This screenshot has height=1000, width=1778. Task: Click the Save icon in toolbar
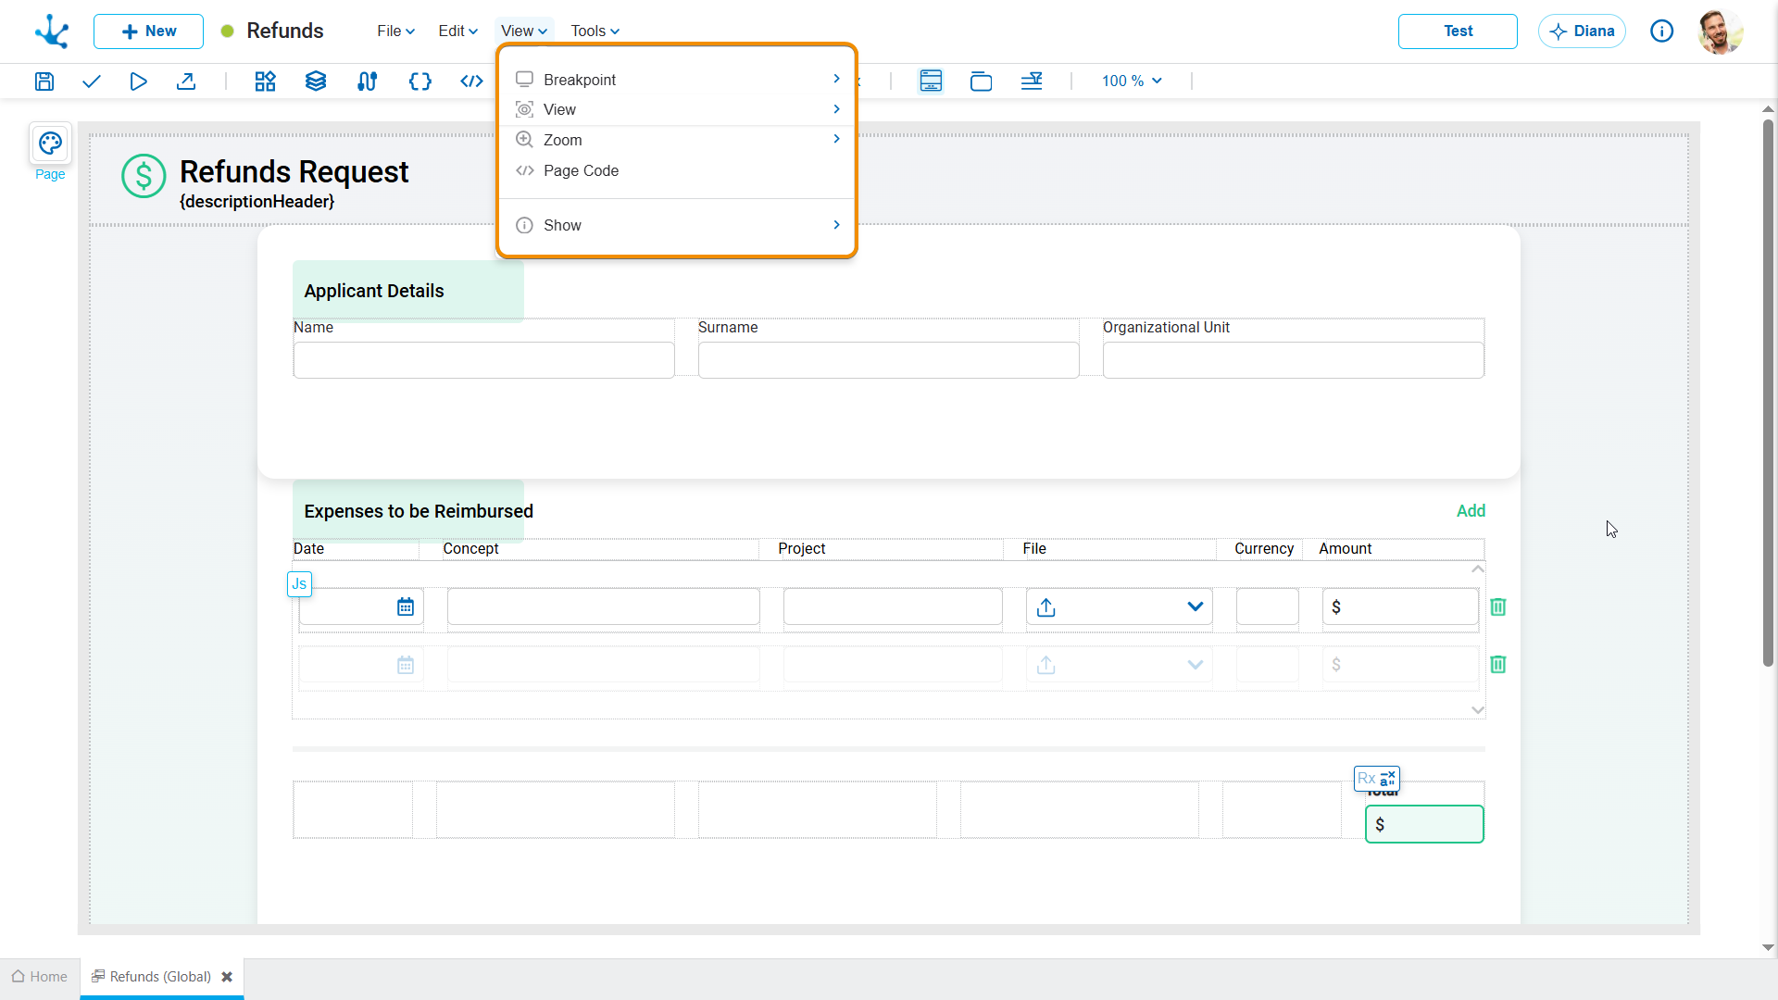click(x=44, y=81)
